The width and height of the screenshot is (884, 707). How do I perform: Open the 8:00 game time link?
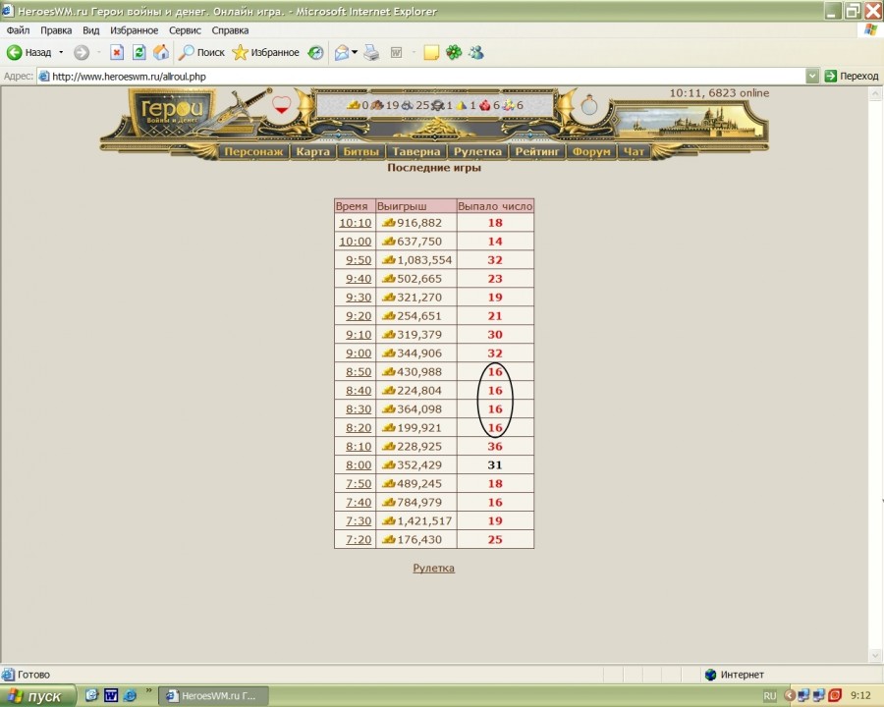359,464
